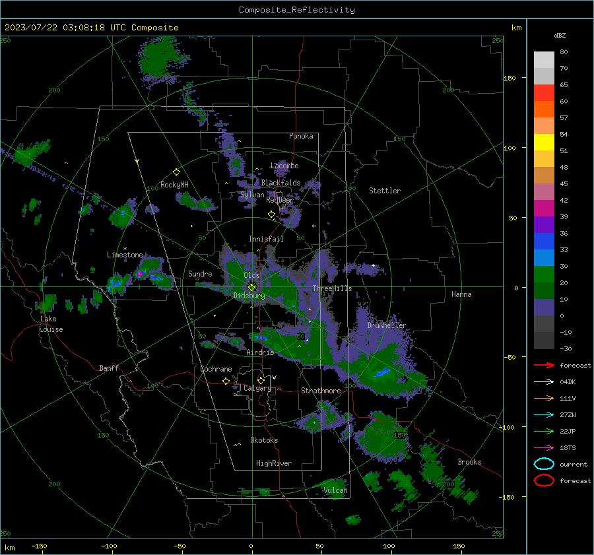The image size is (594, 555).
Task: Click the 04DK legend text
Action: click(568, 382)
